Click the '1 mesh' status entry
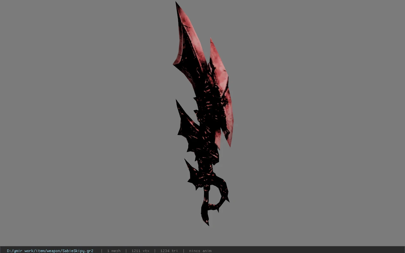405x253 pixels. click(x=114, y=251)
